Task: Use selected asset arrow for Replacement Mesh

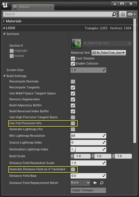Action: point(95,183)
